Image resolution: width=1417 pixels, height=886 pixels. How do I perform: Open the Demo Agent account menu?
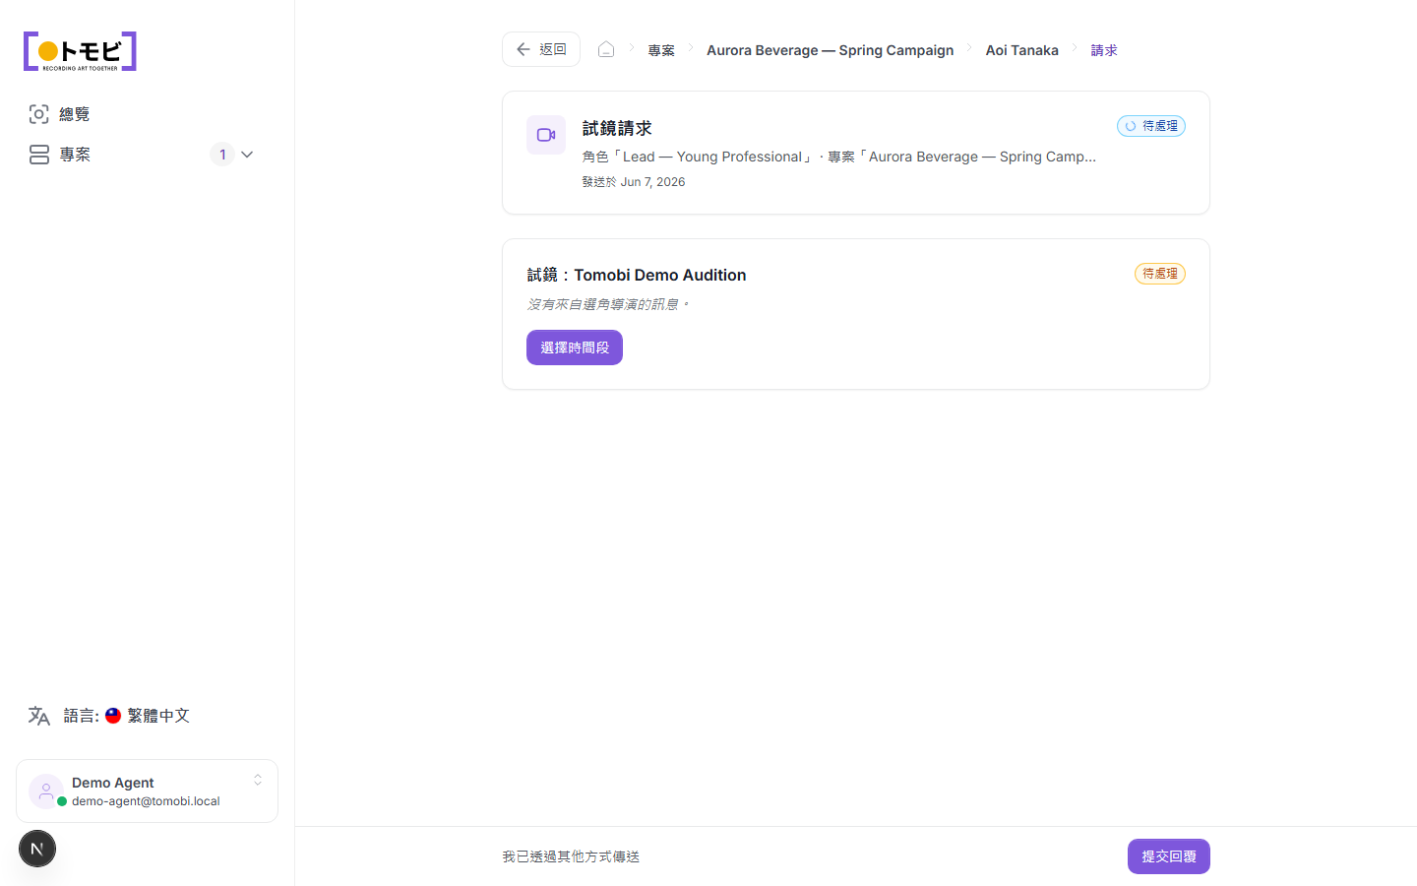pyautogui.click(x=147, y=791)
